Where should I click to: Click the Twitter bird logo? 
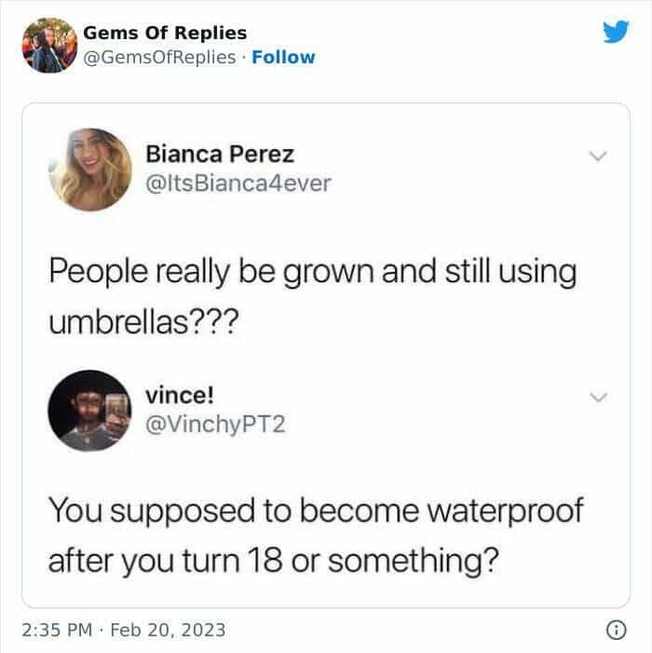[616, 32]
